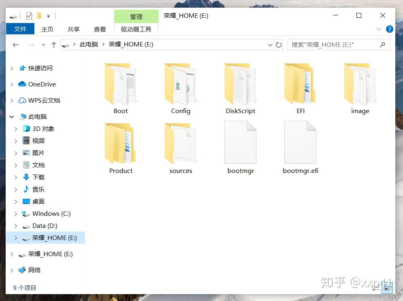Expand the Quick Access tree node
This screenshot has width=403, height=301.
[x=12, y=68]
